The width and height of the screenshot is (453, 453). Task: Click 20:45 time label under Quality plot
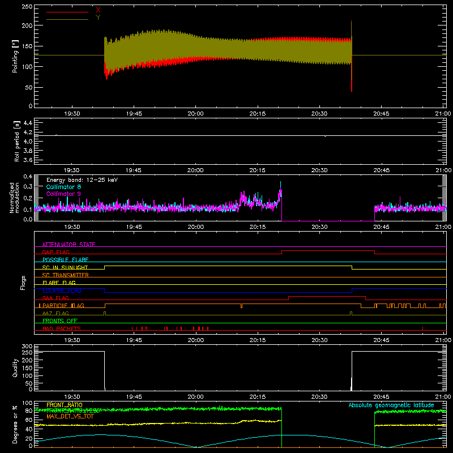pos(381,397)
